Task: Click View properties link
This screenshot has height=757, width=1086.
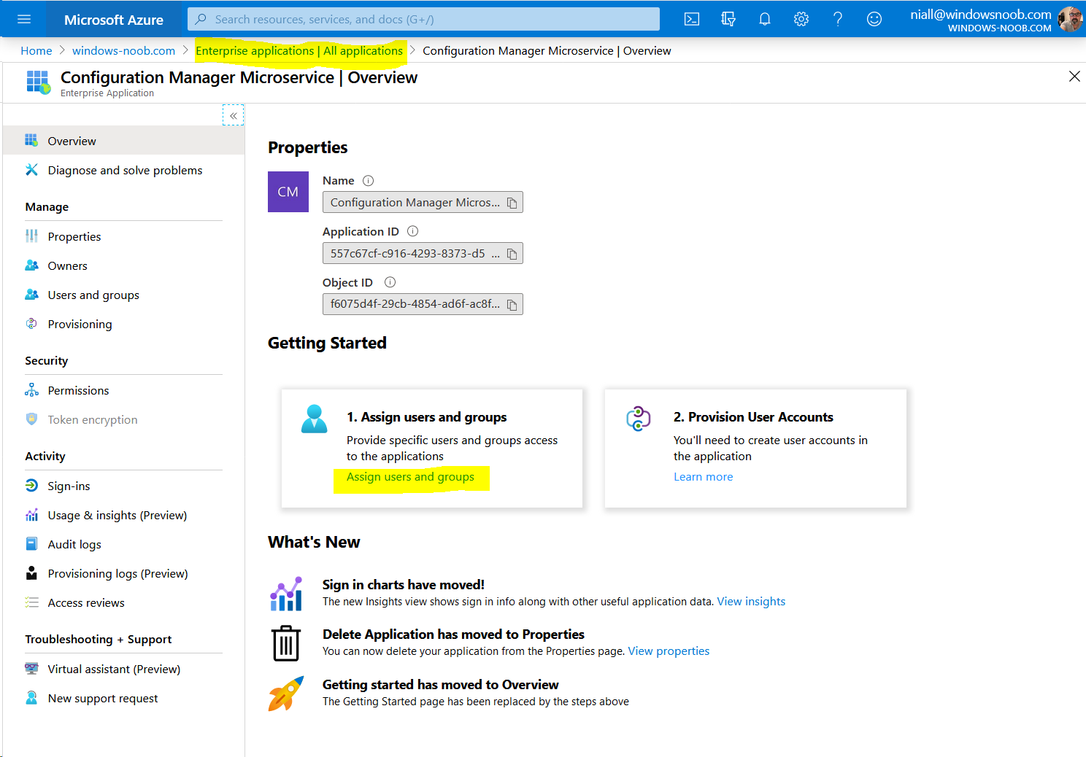Action: (669, 651)
